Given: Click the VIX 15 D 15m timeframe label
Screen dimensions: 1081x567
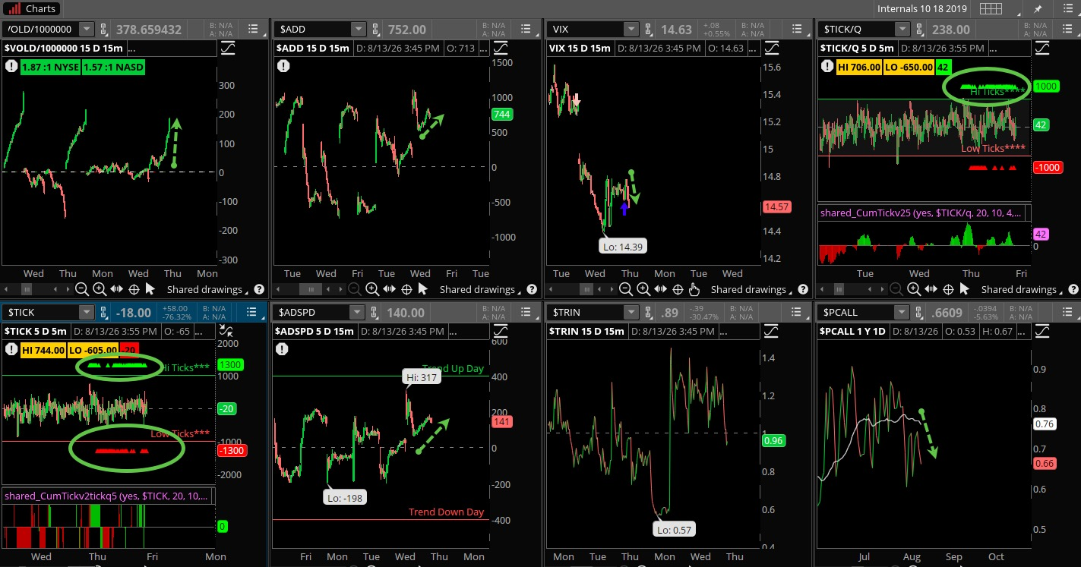Looking at the screenshot, I should [580, 48].
